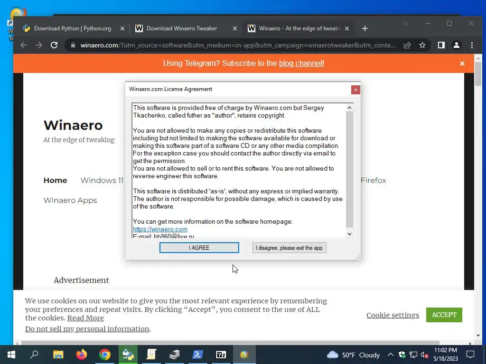Image resolution: width=486 pixels, height=364 pixels.
Task: Select the 'Winaero - At the edge of tweaking' tab
Action: pos(299,28)
